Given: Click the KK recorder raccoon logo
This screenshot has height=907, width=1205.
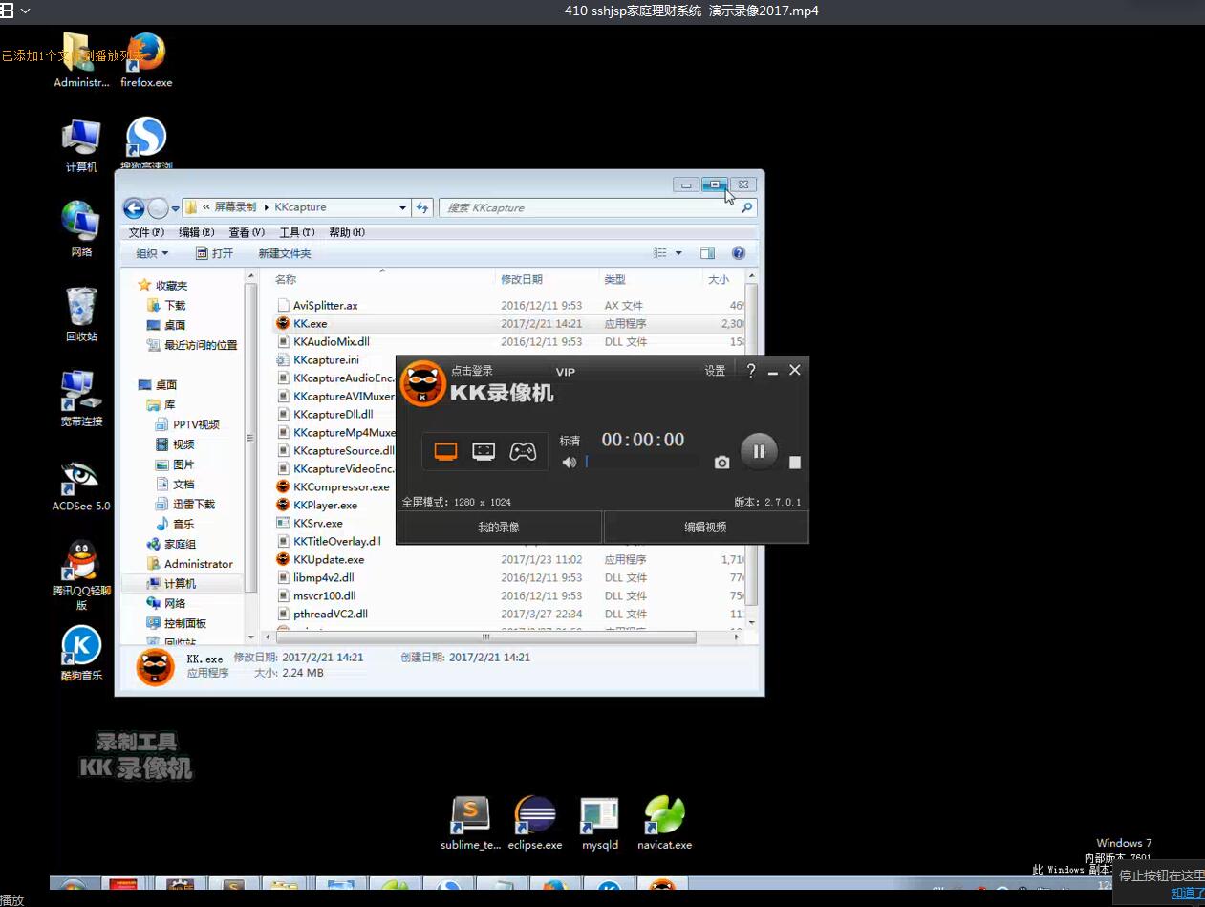Looking at the screenshot, I should [422, 384].
